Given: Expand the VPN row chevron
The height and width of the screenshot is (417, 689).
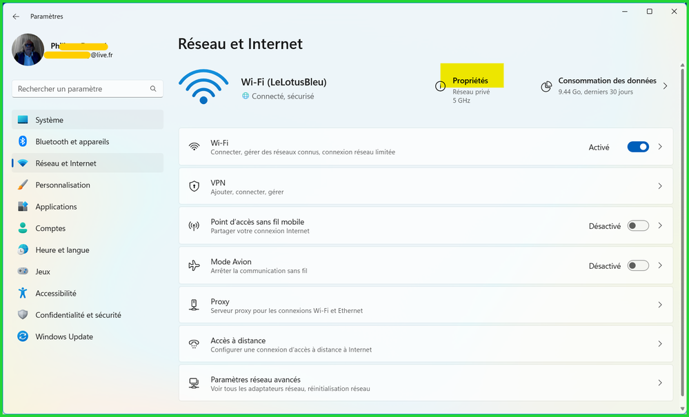Looking at the screenshot, I should pos(660,186).
